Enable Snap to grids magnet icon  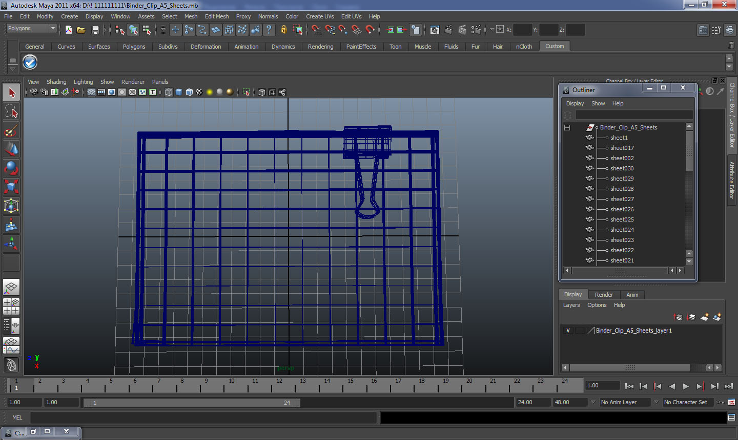pos(317,30)
